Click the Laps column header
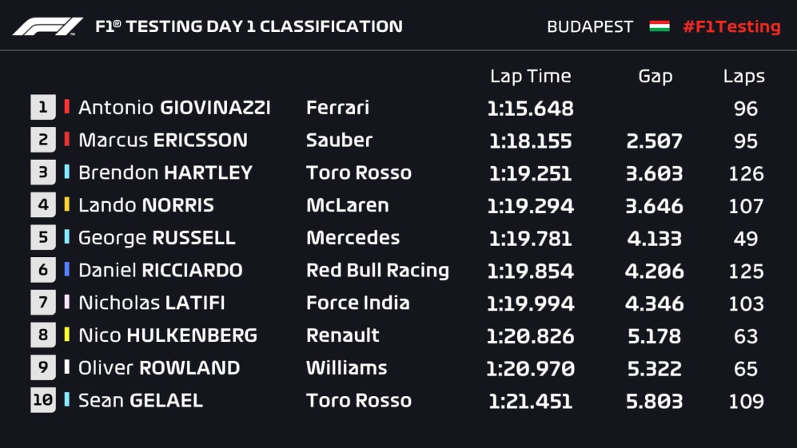Screen dimensions: 797x448 click(743, 77)
